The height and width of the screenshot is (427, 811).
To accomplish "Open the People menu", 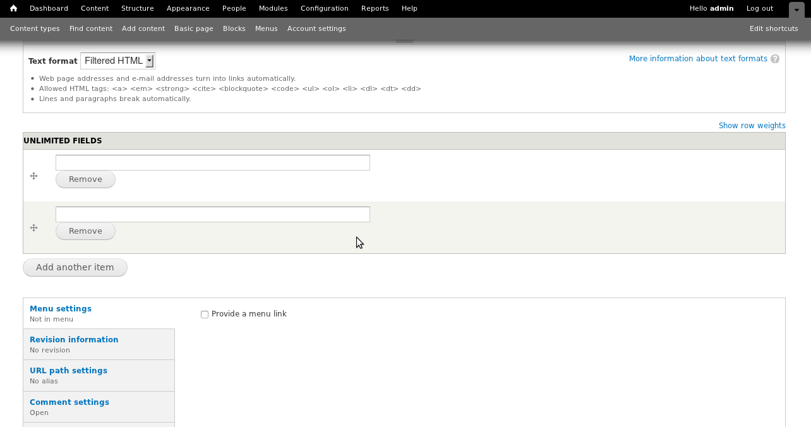I will (234, 8).
